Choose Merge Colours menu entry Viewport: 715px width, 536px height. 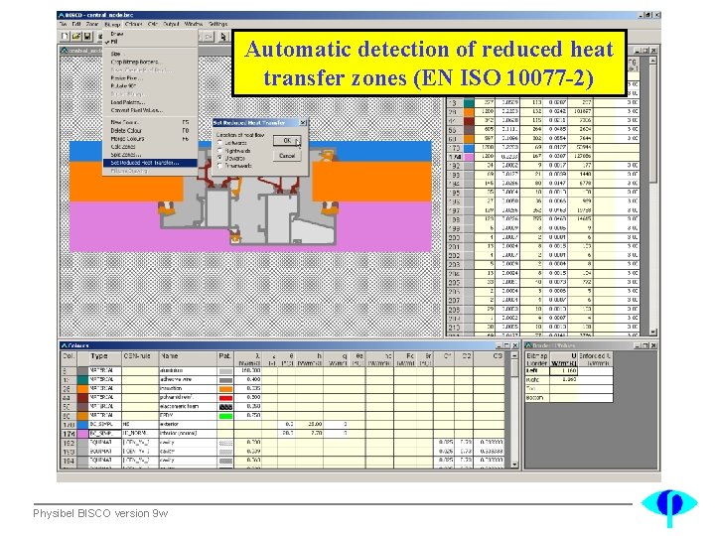[151, 139]
